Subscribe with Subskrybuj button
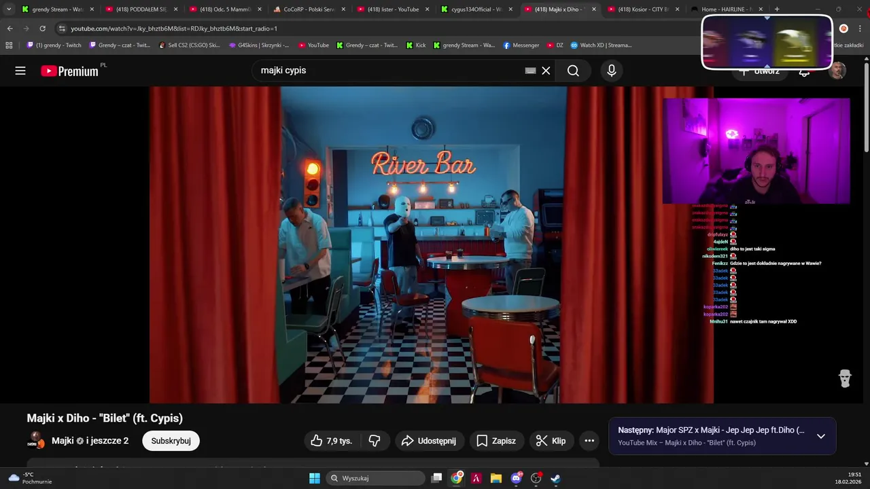 point(171,441)
